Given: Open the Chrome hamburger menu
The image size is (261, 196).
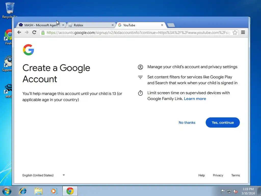Looking at the screenshot, I should tap(243, 32).
